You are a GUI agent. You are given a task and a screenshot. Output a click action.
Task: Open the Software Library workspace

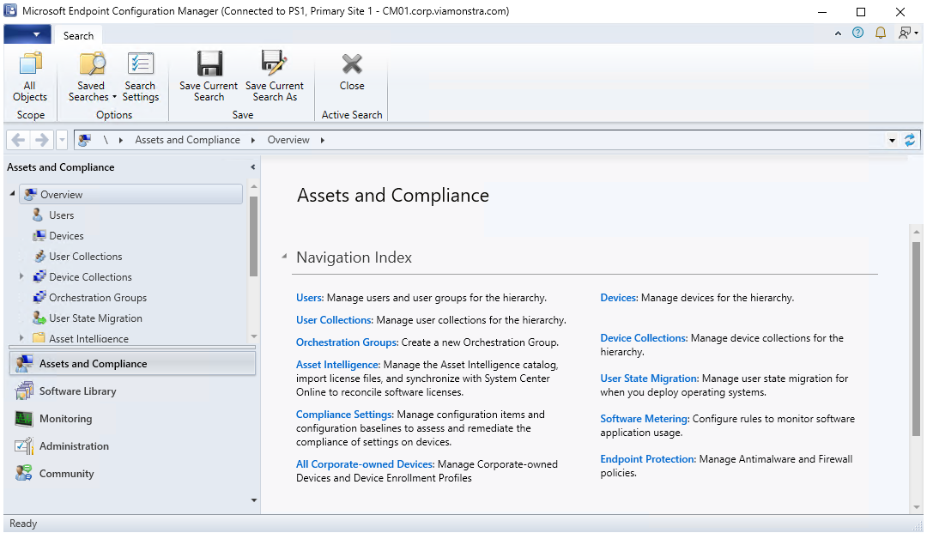coord(77,391)
